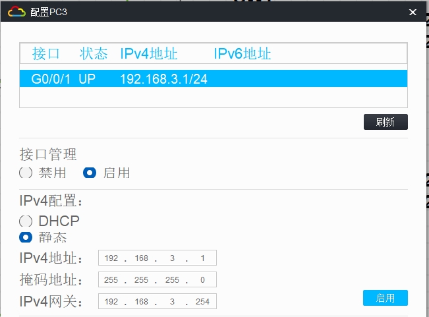
Task: Select the G0/0/1 interface row
Action: coord(214,78)
